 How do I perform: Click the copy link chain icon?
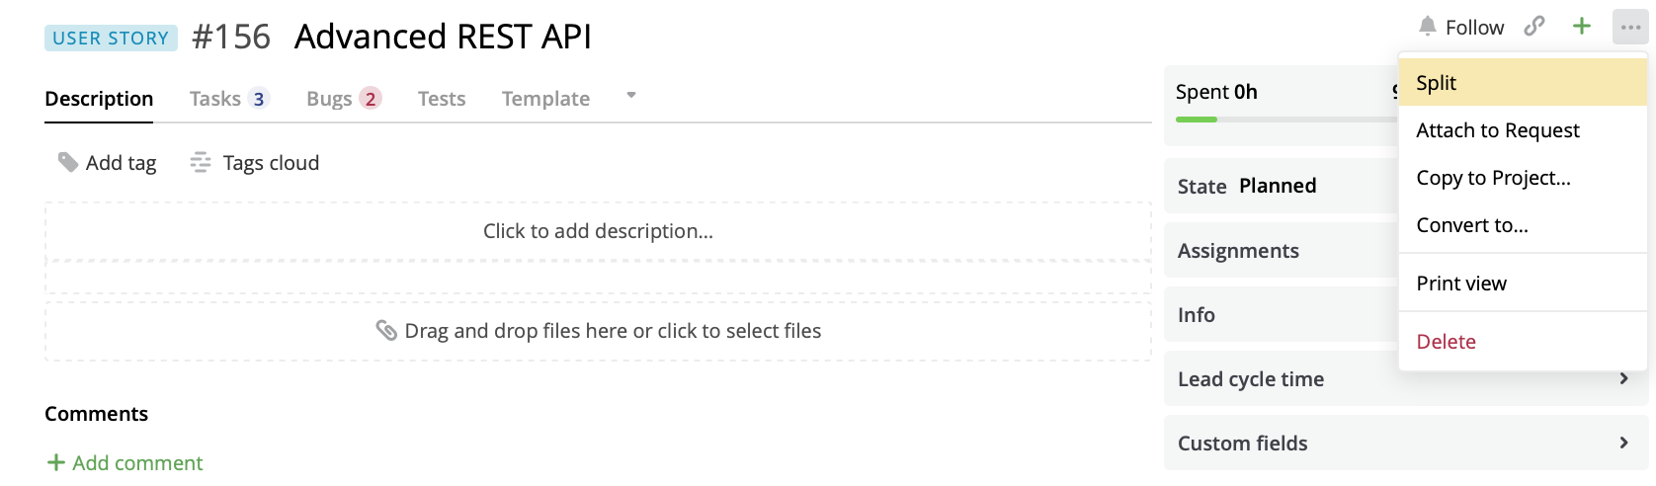[x=1533, y=27]
